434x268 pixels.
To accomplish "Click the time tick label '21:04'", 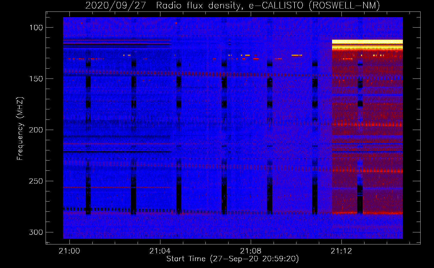I will 160,251.
